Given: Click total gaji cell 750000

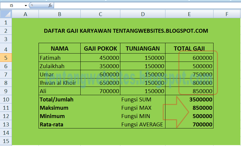Looking at the screenshot, I should 189,74.
